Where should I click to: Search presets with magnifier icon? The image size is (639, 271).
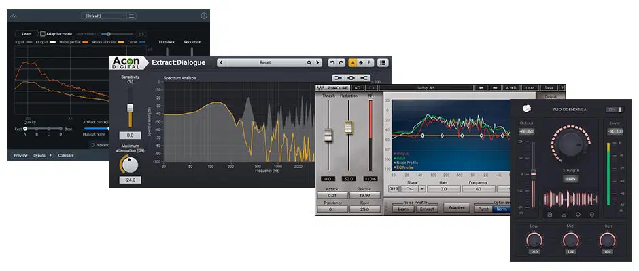309,63
